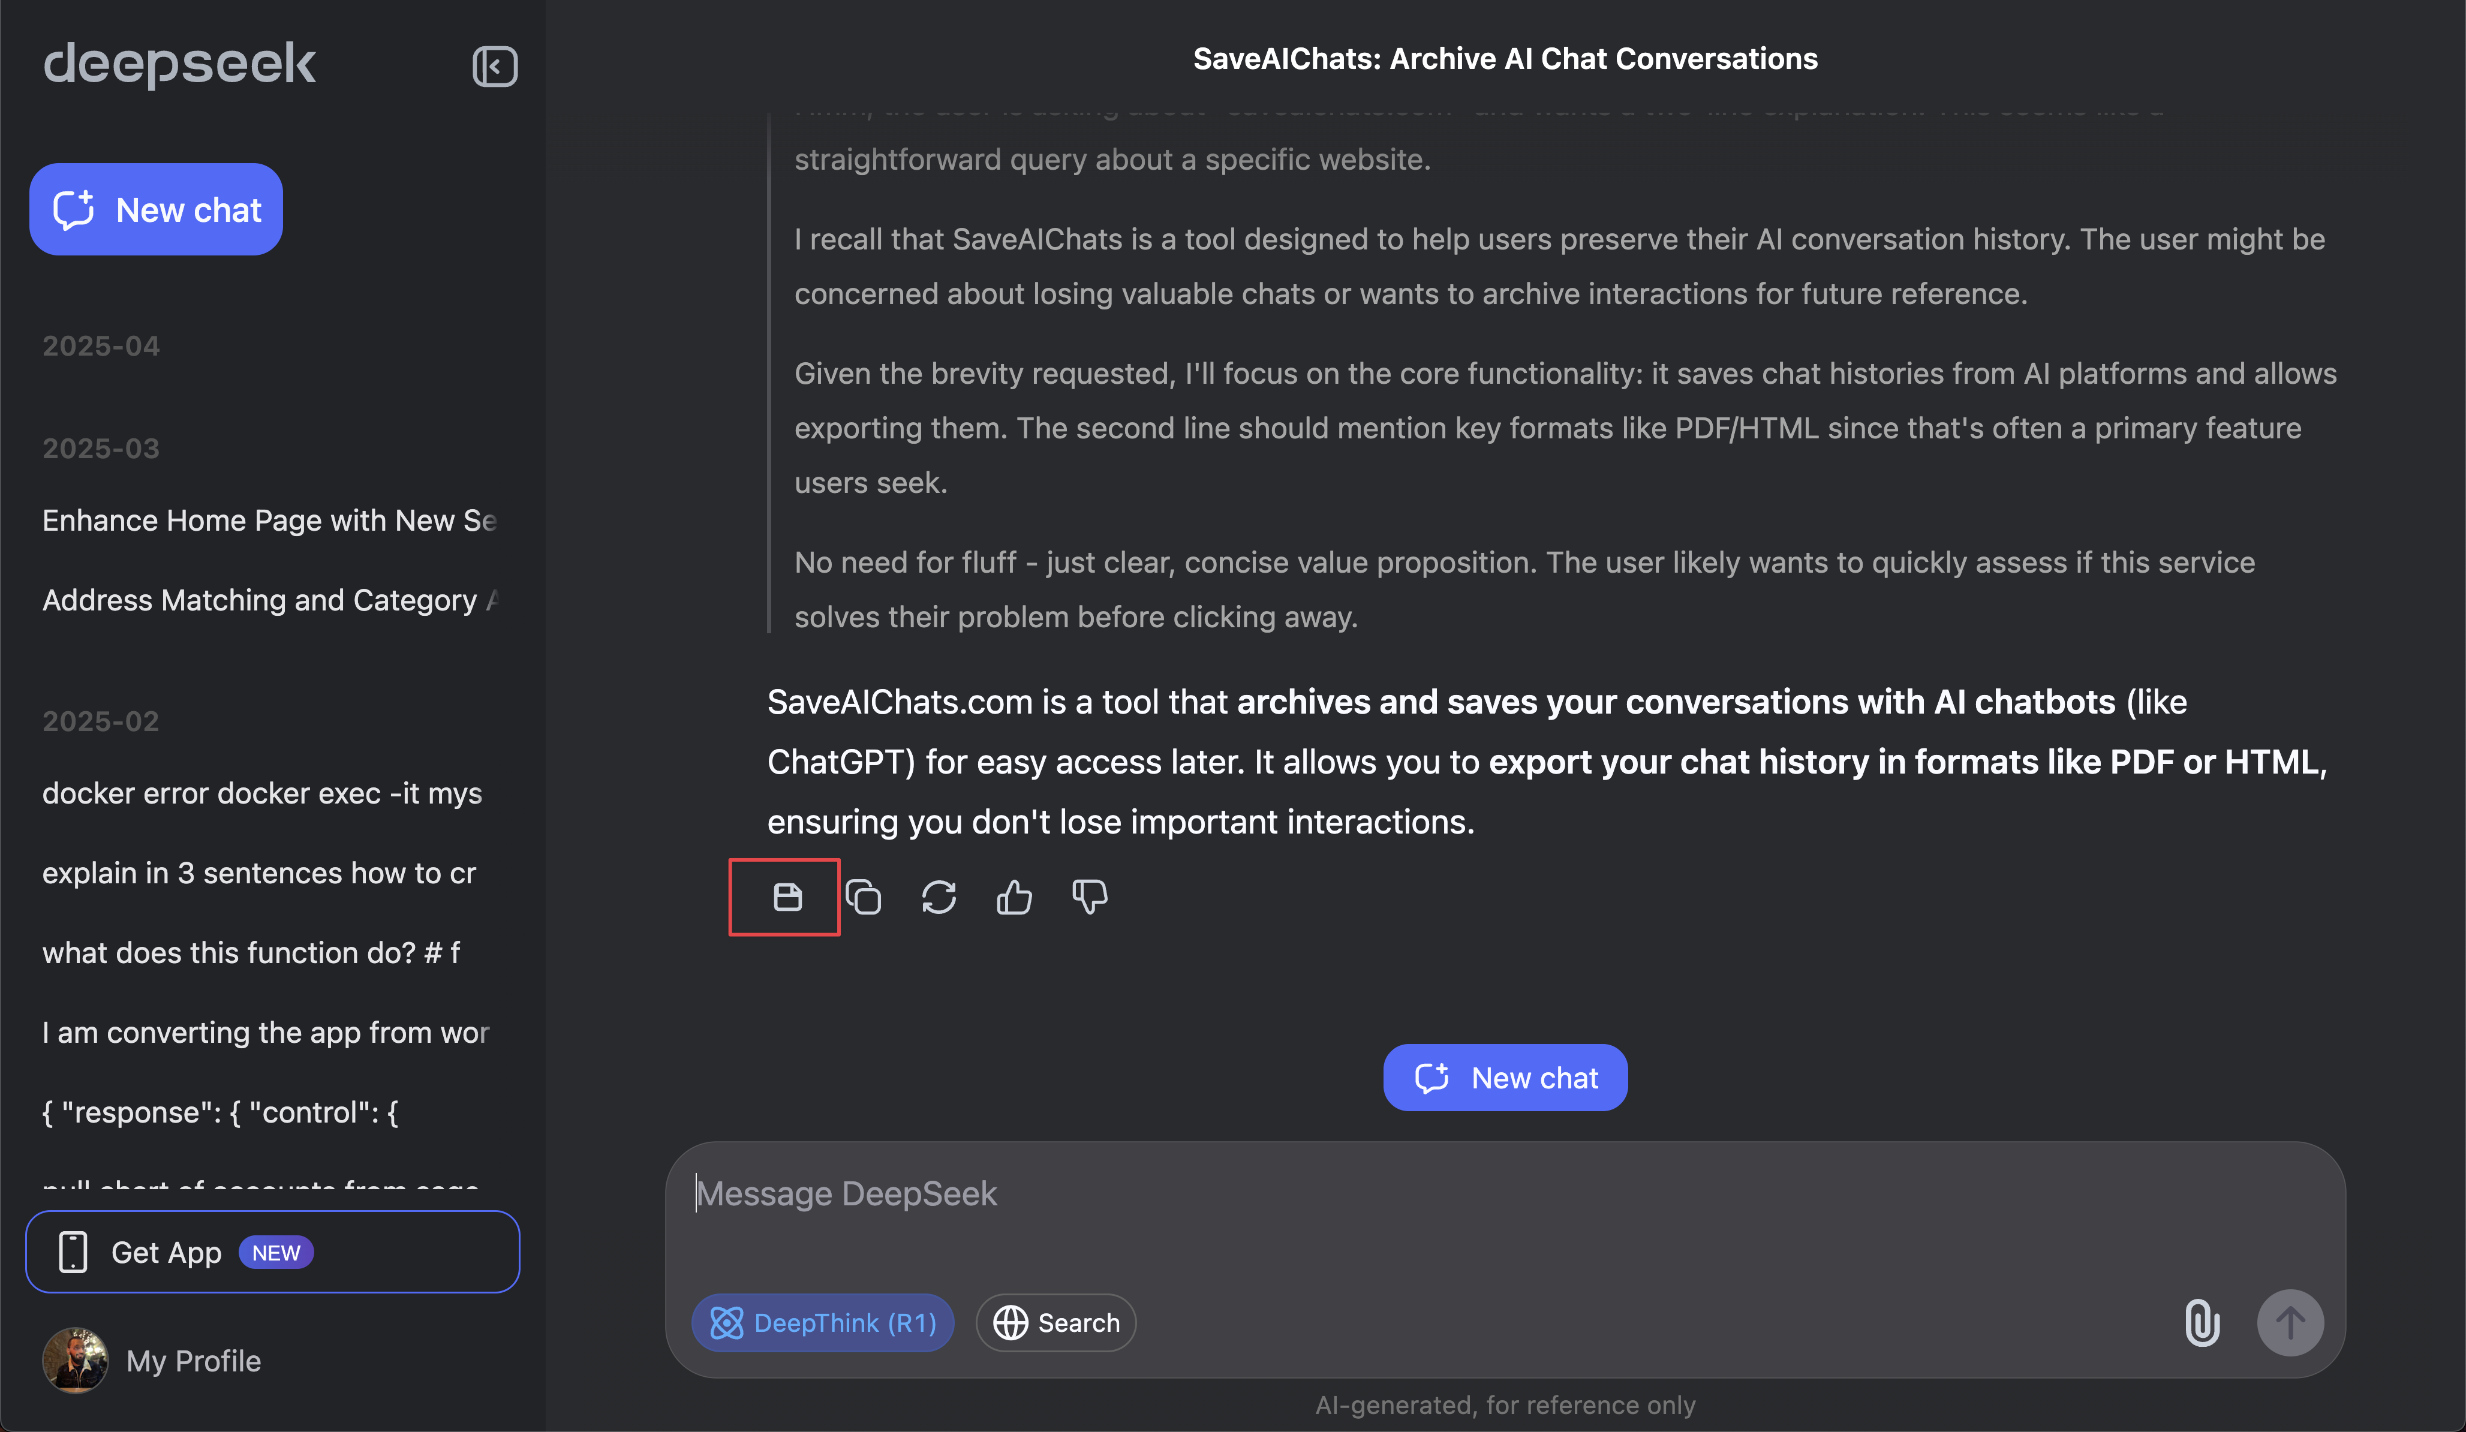This screenshot has height=1432, width=2466.
Task: Click the save chat icon below the response
Action: pos(787,896)
